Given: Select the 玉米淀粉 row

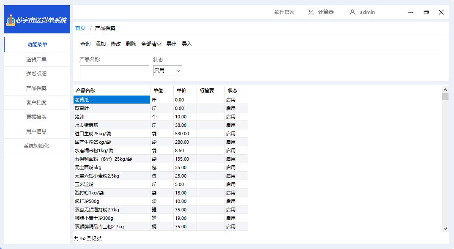Looking at the screenshot, I should tap(161, 184).
